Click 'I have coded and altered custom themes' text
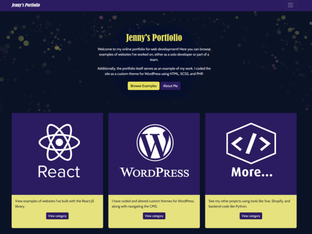312x234 pixels. click(153, 204)
